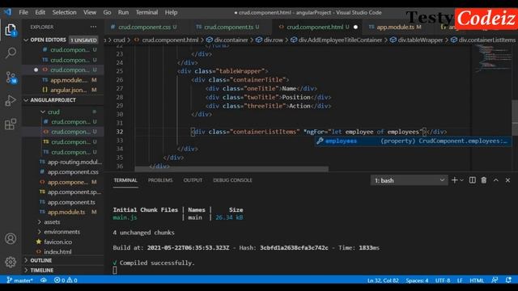
Task: Select the OUTPUT panel tab
Action: click(x=193, y=180)
